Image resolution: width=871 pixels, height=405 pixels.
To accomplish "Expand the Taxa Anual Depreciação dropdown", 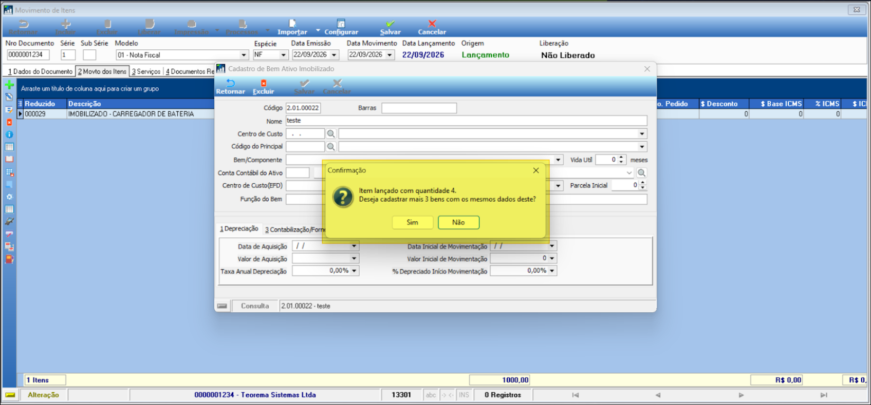I will click(354, 271).
